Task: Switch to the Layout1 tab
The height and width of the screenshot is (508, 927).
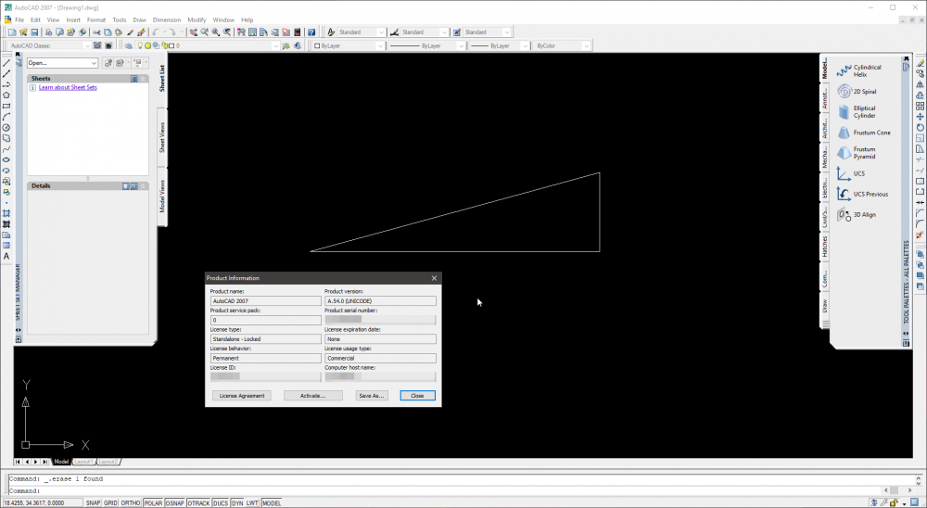Action: (x=83, y=461)
